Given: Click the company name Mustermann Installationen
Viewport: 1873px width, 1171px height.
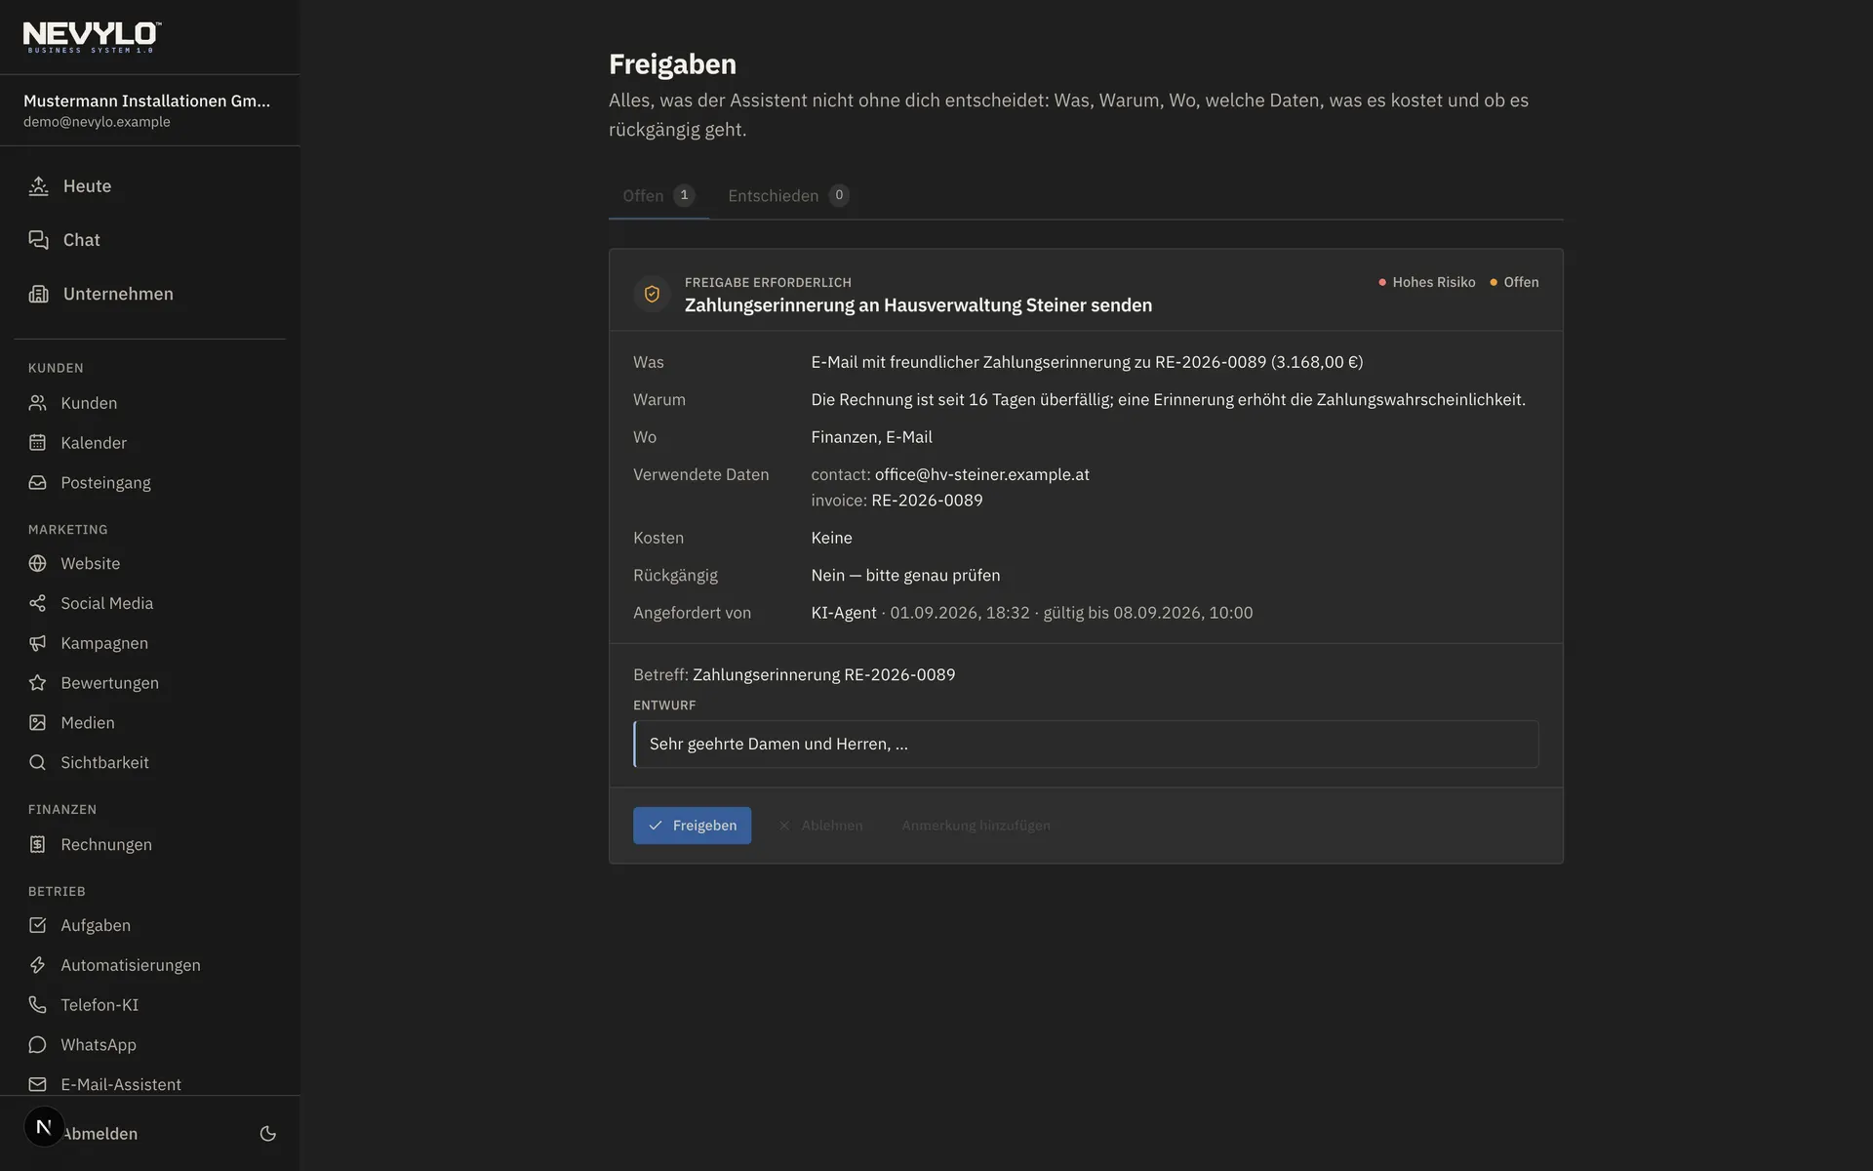Looking at the screenshot, I should 146,101.
